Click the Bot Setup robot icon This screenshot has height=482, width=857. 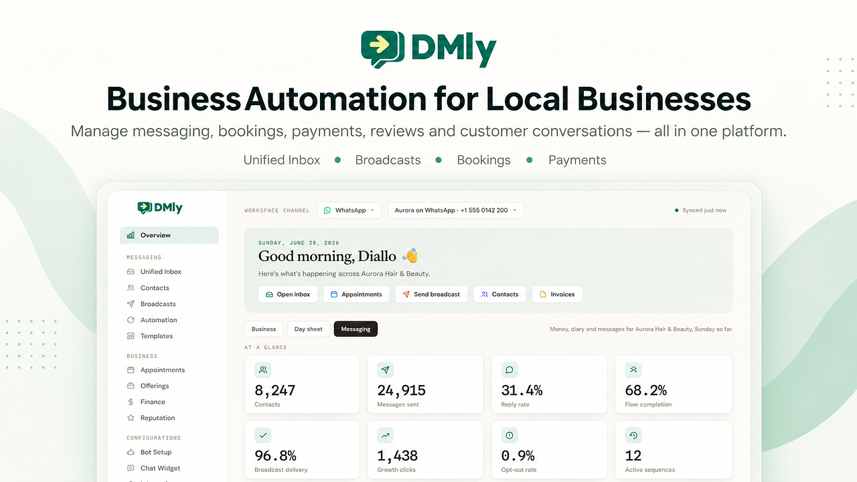[131, 452]
